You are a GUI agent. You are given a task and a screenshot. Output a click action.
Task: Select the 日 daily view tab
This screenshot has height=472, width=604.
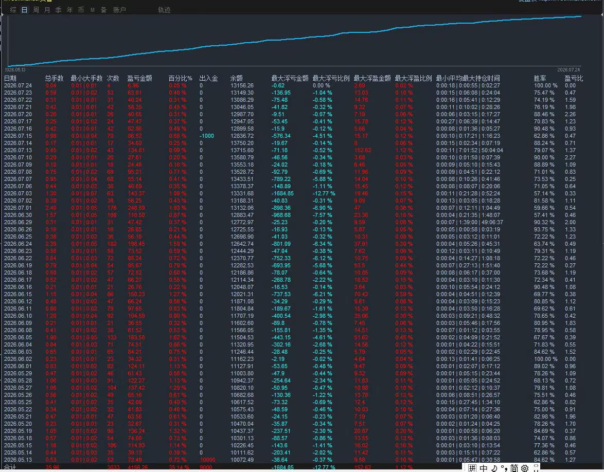[24, 10]
